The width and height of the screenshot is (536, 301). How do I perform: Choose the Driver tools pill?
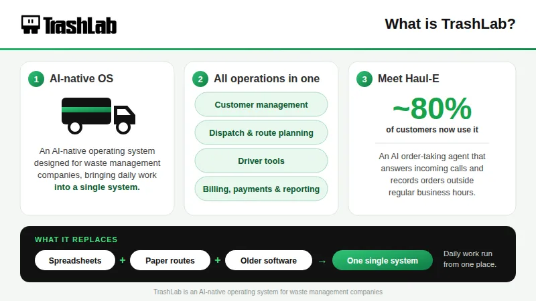[x=261, y=161]
